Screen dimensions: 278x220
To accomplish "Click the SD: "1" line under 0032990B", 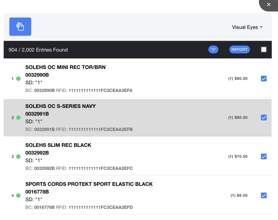I will click(34, 83).
